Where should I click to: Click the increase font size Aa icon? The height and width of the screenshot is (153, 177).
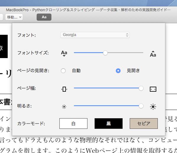(153, 54)
